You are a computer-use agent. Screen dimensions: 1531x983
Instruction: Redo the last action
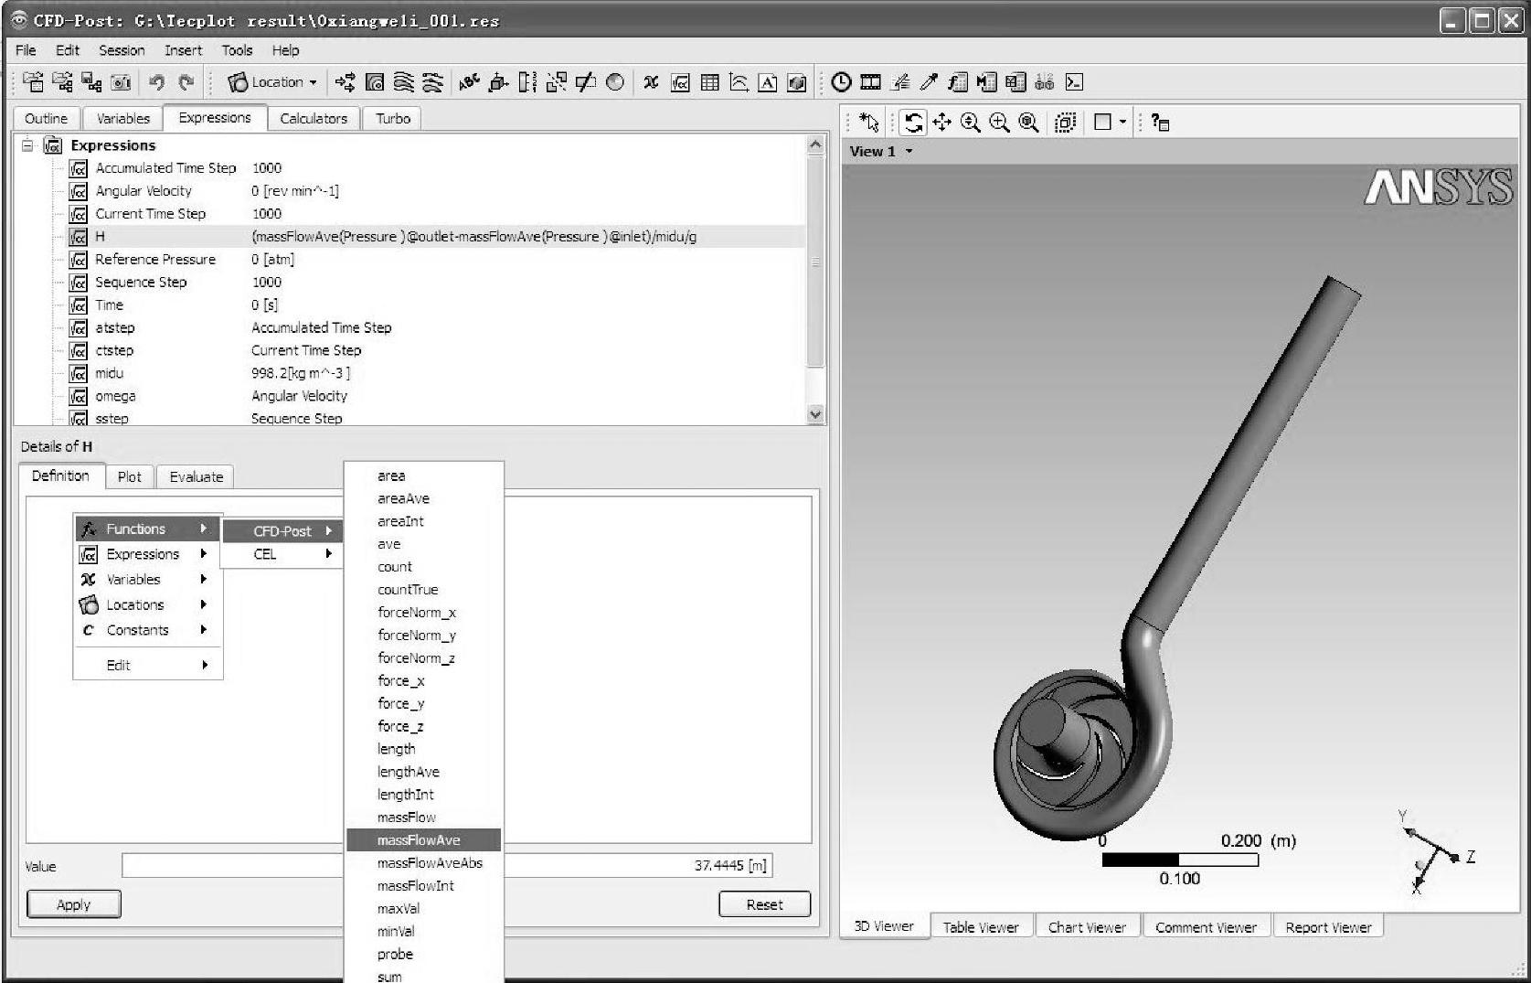pyautogui.click(x=186, y=82)
